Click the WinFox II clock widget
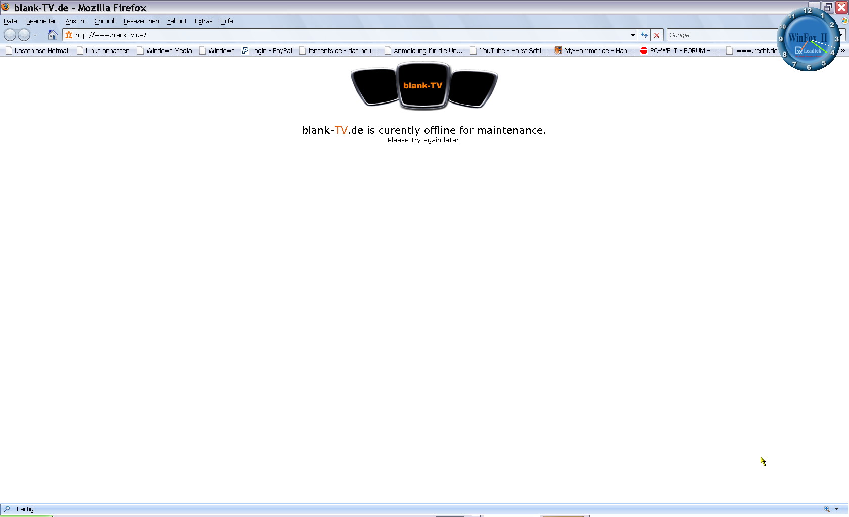This screenshot has height=517, width=849. 809,39
